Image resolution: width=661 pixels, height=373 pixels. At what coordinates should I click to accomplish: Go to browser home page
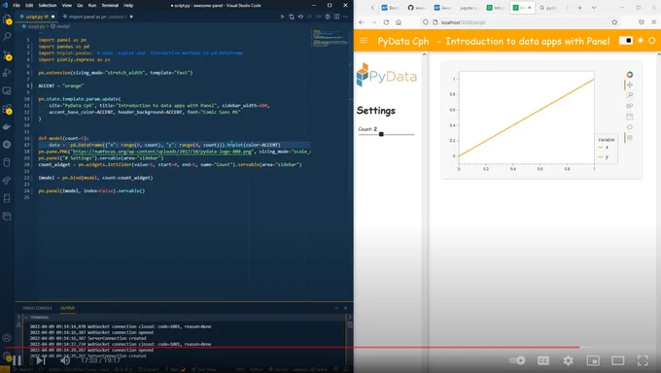coord(399,22)
